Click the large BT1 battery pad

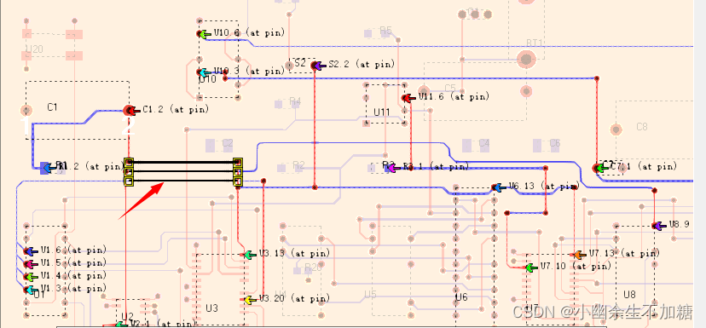525,59
